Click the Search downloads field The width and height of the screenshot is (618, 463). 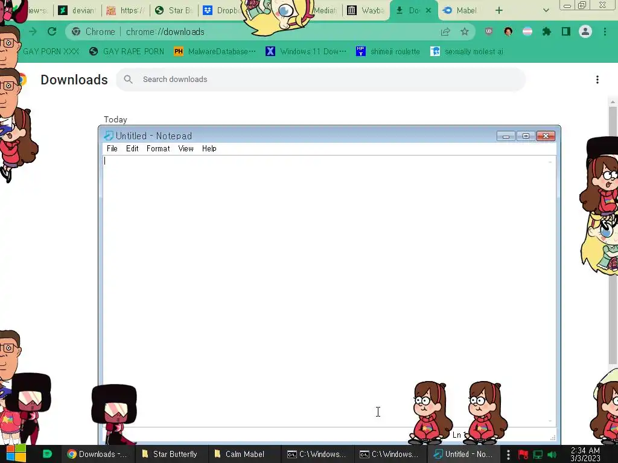coord(321,80)
